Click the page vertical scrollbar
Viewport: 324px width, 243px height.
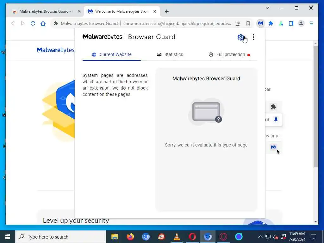(x=315, y=106)
